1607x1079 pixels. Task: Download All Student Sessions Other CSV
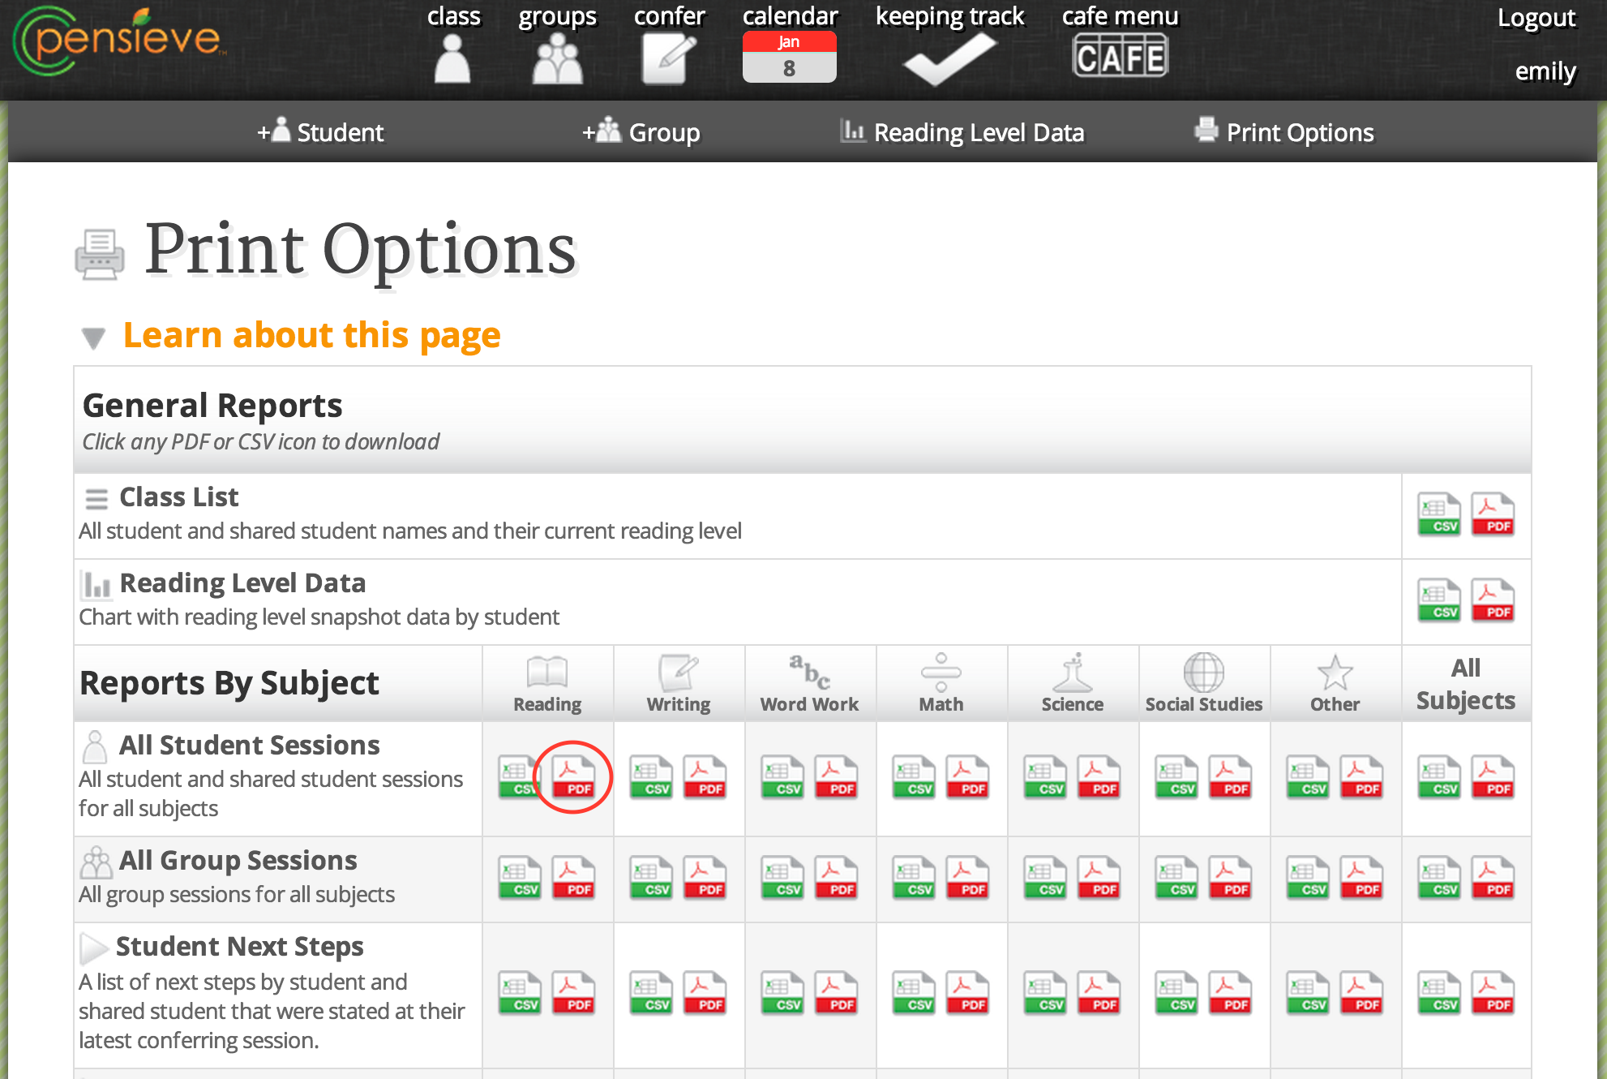coord(1308,777)
